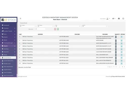
Task: Open the user avatar dropdown
Action: tap(108, 19)
